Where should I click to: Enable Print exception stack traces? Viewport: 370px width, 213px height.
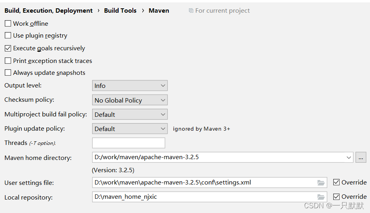tap(8, 61)
